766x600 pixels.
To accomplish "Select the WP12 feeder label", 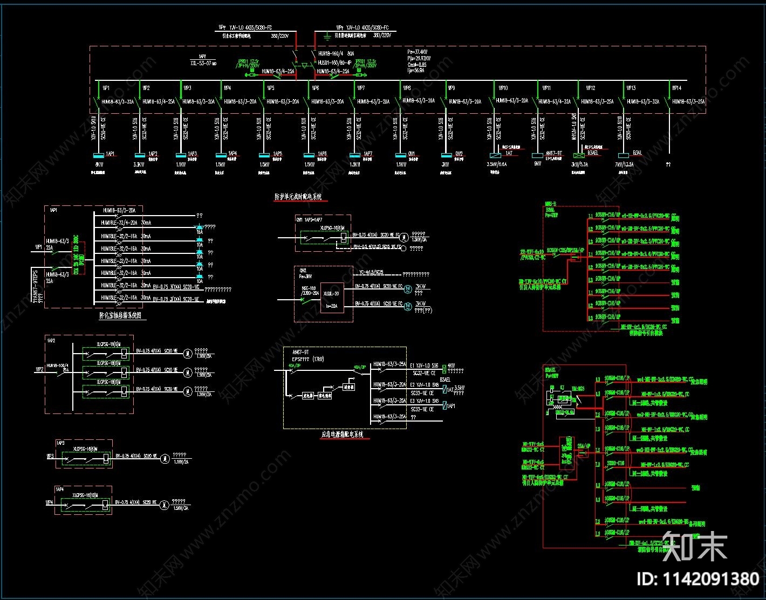I will pos(591,88).
